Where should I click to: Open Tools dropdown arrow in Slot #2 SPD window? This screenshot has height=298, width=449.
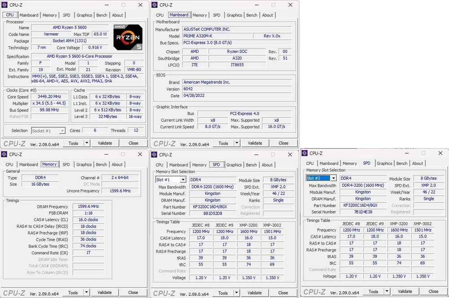pos(387,291)
